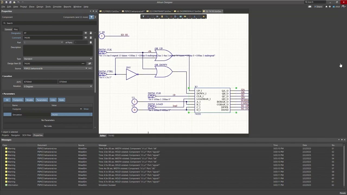
Task: Click the selection filter icon in active bar
Action: point(143,17)
